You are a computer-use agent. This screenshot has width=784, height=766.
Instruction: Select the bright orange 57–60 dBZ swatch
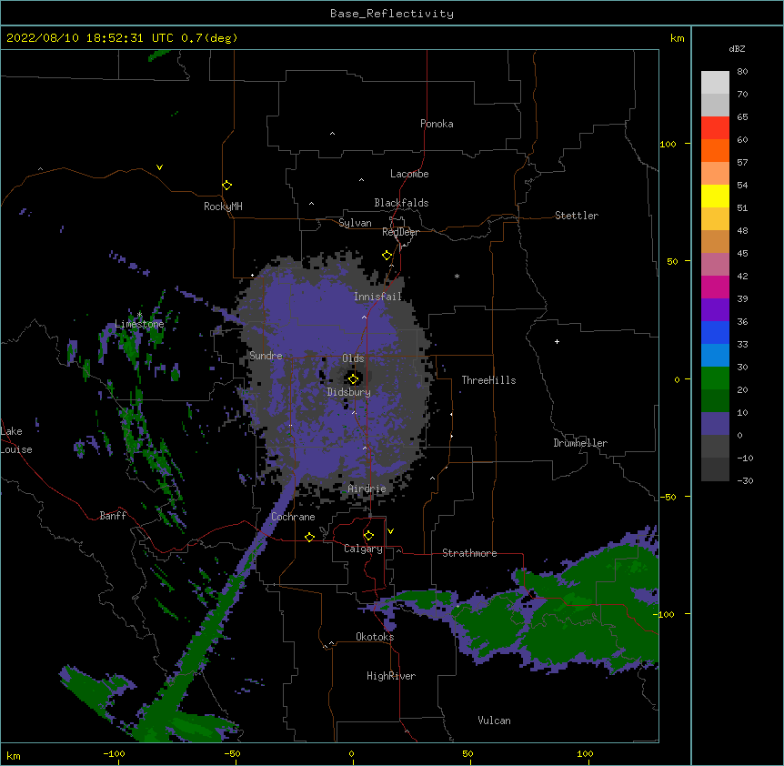[x=715, y=150]
